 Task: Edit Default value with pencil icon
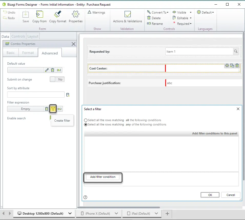tap(47, 70)
